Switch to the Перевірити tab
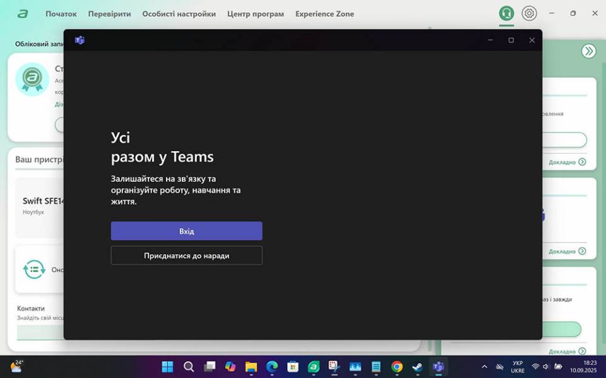The width and height of the screenshot is (606, 378). tap(109, 14)
